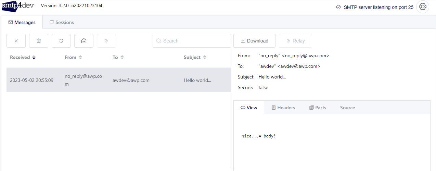Show the Source tab
Image resolution: width=436 pixels, height=171 pixels.
pos(347,108)
